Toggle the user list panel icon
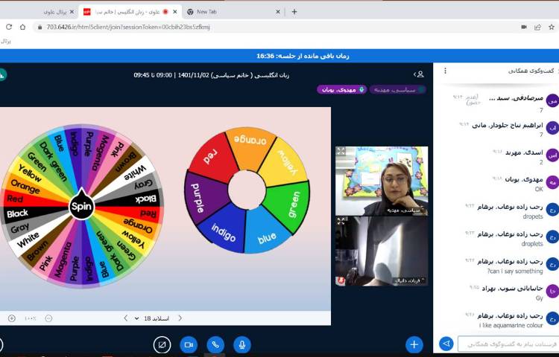The width and height of the screenshot is (559, 357). point(419,74)
